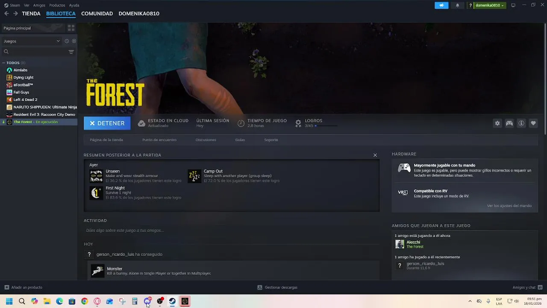Open the Amigos menu
This screenshot has height=308, width=547.
(x=39, y=5)
